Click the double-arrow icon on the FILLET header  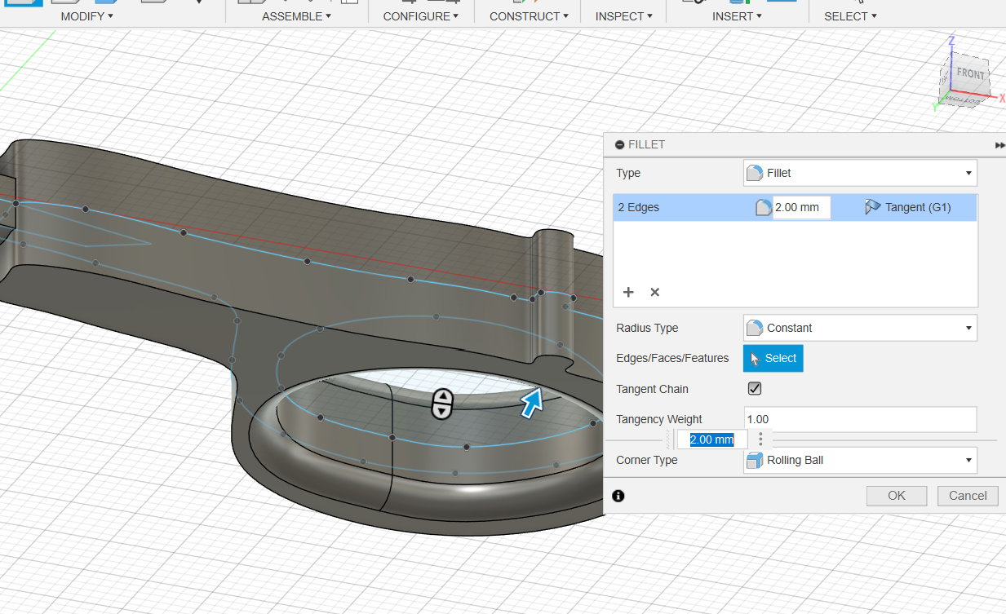tap(1000, 145)
